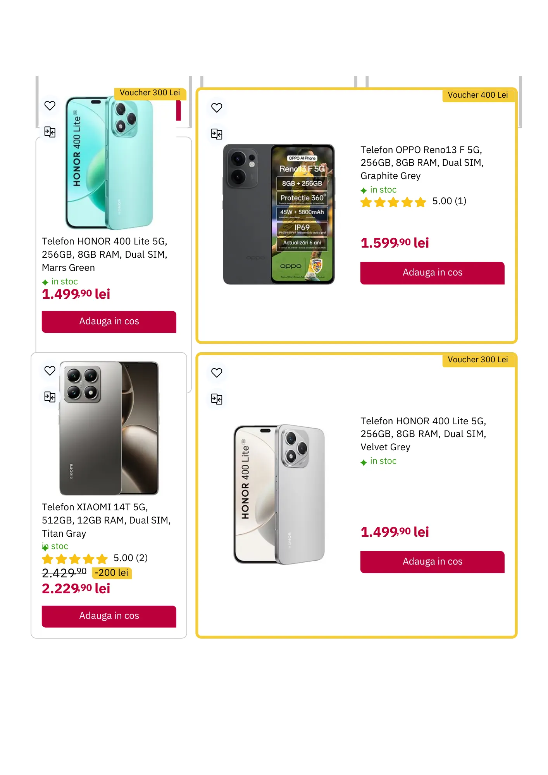The image size is (548, 775).
Task: Open Telefon XIAOMI 14T 5G title link
Action: coord(106,520)
